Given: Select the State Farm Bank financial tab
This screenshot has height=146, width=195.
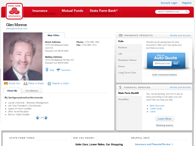Looking at the screenshot, I should [x=129, y=93].
